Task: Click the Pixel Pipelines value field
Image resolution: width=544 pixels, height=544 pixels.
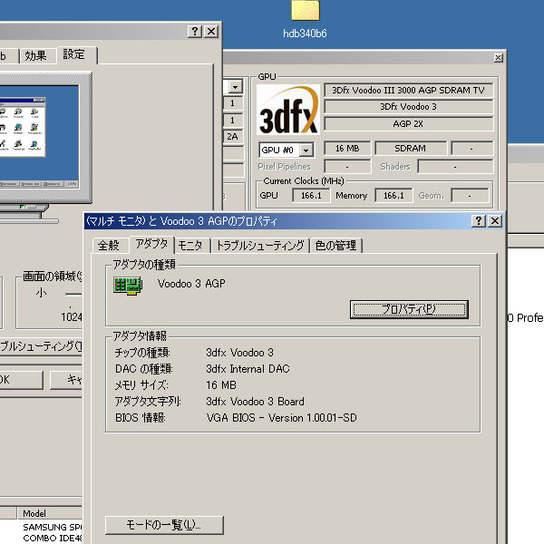Action: pos(347,167)
